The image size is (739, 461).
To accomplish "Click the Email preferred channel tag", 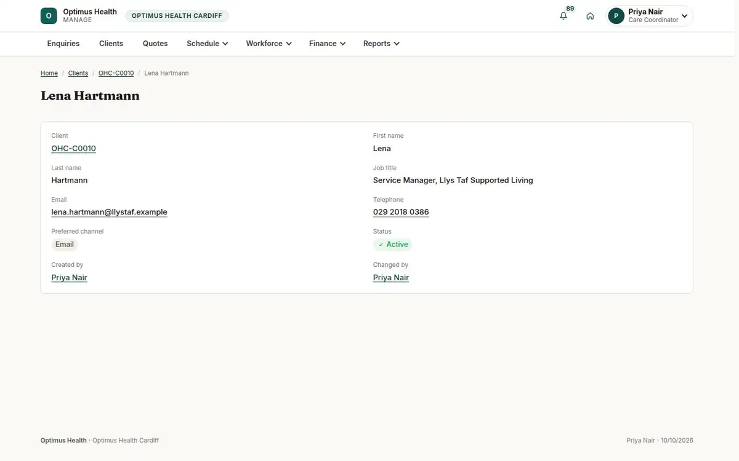I will 65,245.
